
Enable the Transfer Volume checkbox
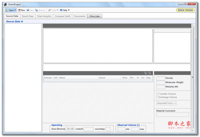point(157,94)
